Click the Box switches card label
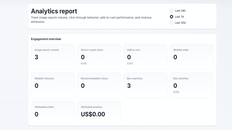This screenshot has width=232, height=130. [181, 79]
